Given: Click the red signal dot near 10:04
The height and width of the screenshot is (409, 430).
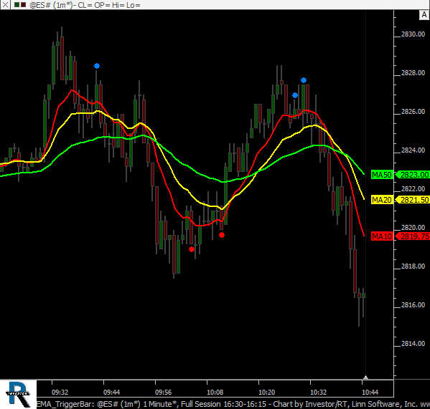Looking at the screenshot, I should (x=192, y=249).
